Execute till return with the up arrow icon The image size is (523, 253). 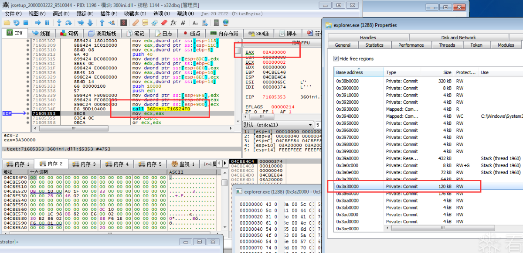click(x=102, y=23)
